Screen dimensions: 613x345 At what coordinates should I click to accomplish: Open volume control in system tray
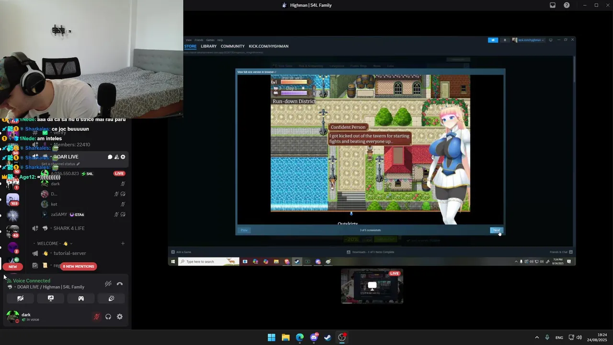point(579,337)
